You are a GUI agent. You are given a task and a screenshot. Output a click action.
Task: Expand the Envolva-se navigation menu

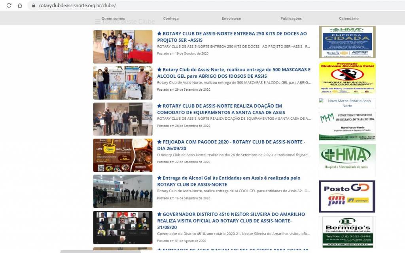click(x=231, y=19)
